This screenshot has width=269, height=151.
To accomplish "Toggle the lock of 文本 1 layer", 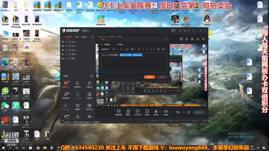I will [x=66, y=42].
